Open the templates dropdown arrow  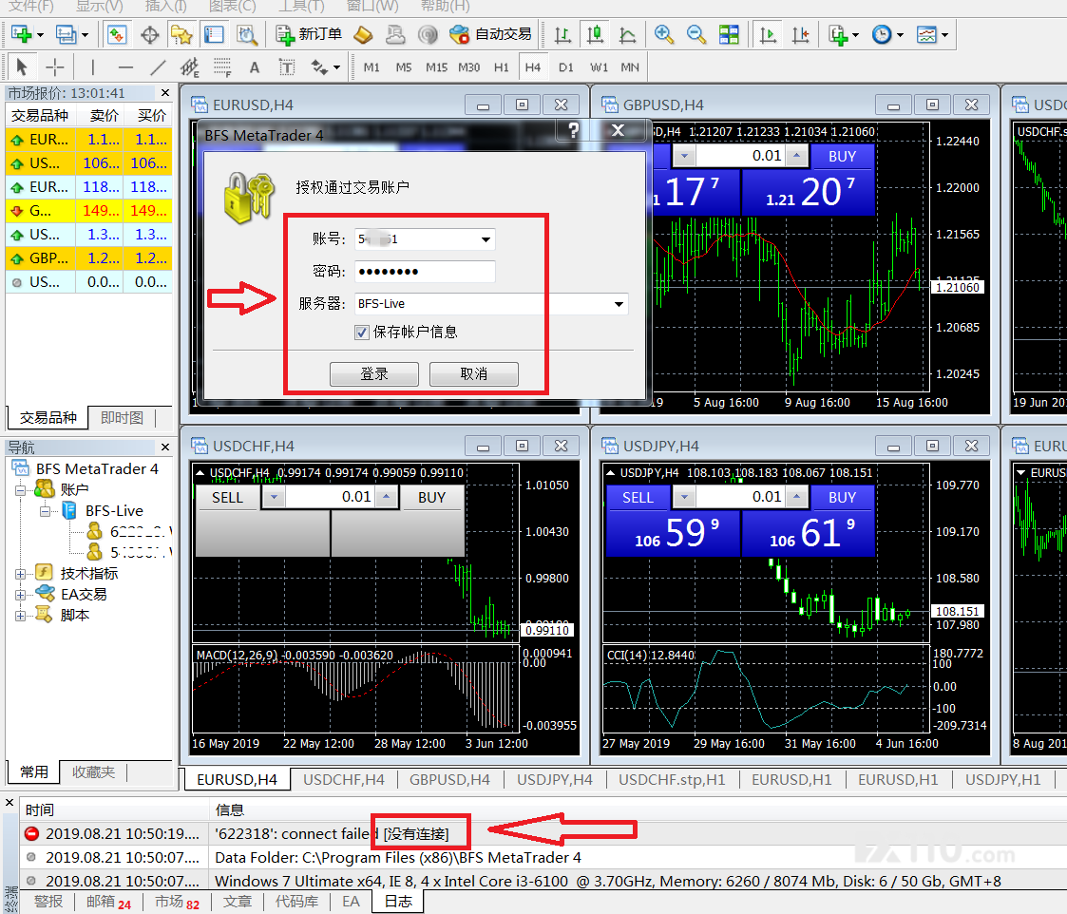[x=944, y=35]
